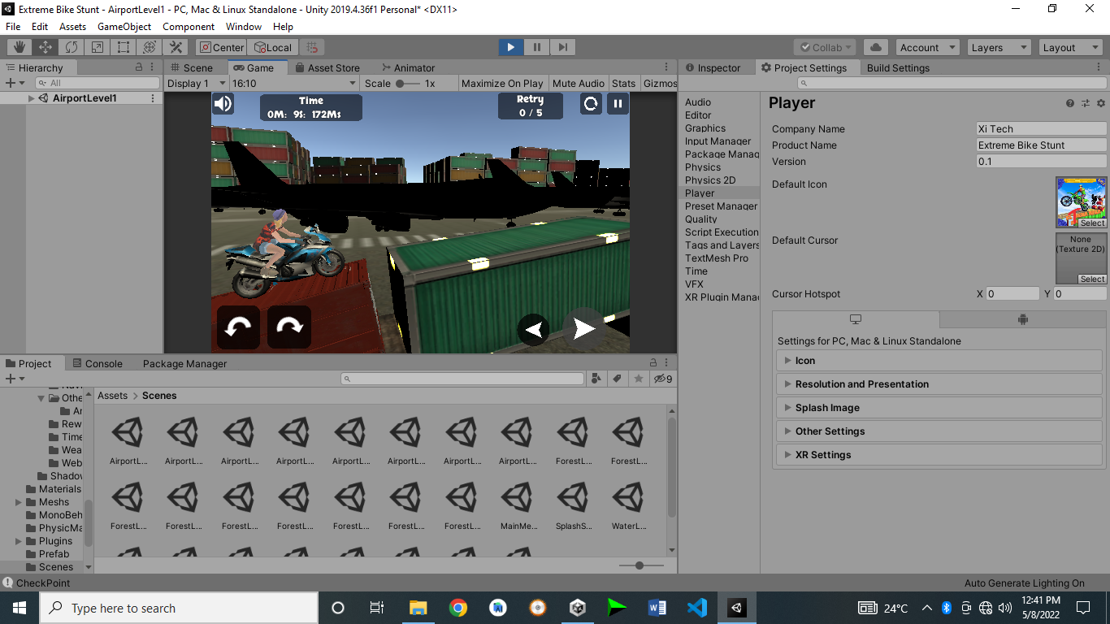Select the Rect Transform tool
Viewport: 1110px width, 624px height.
coord(123,46)
